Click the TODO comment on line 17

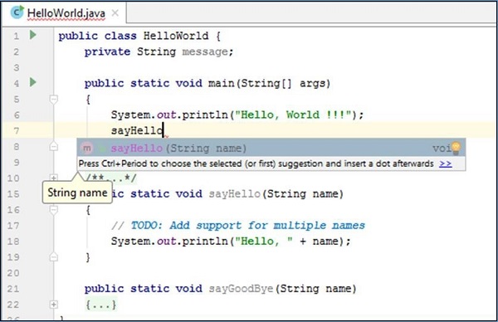click(x=238, y=226)
